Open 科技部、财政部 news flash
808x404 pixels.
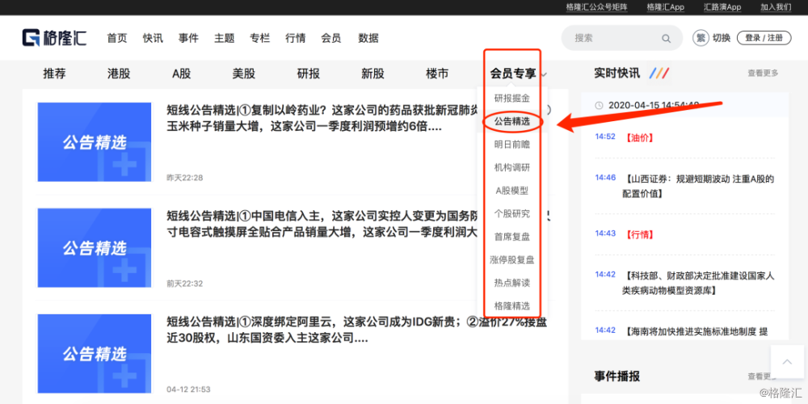click(699, 284)
